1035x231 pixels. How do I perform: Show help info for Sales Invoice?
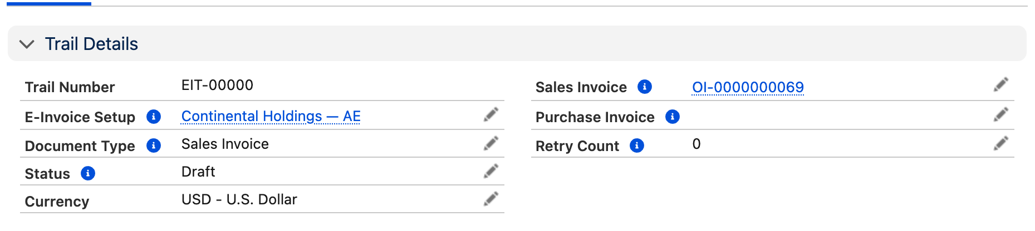645,87
